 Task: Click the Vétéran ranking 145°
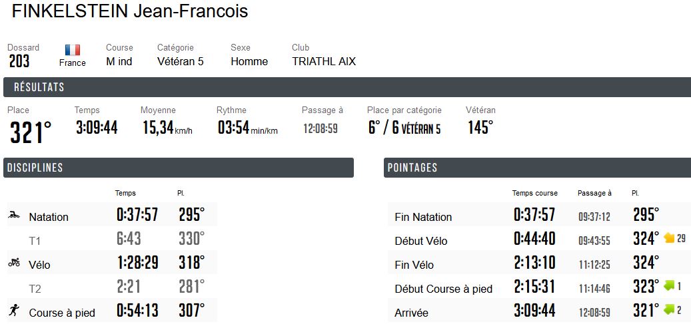pos(480,128)
